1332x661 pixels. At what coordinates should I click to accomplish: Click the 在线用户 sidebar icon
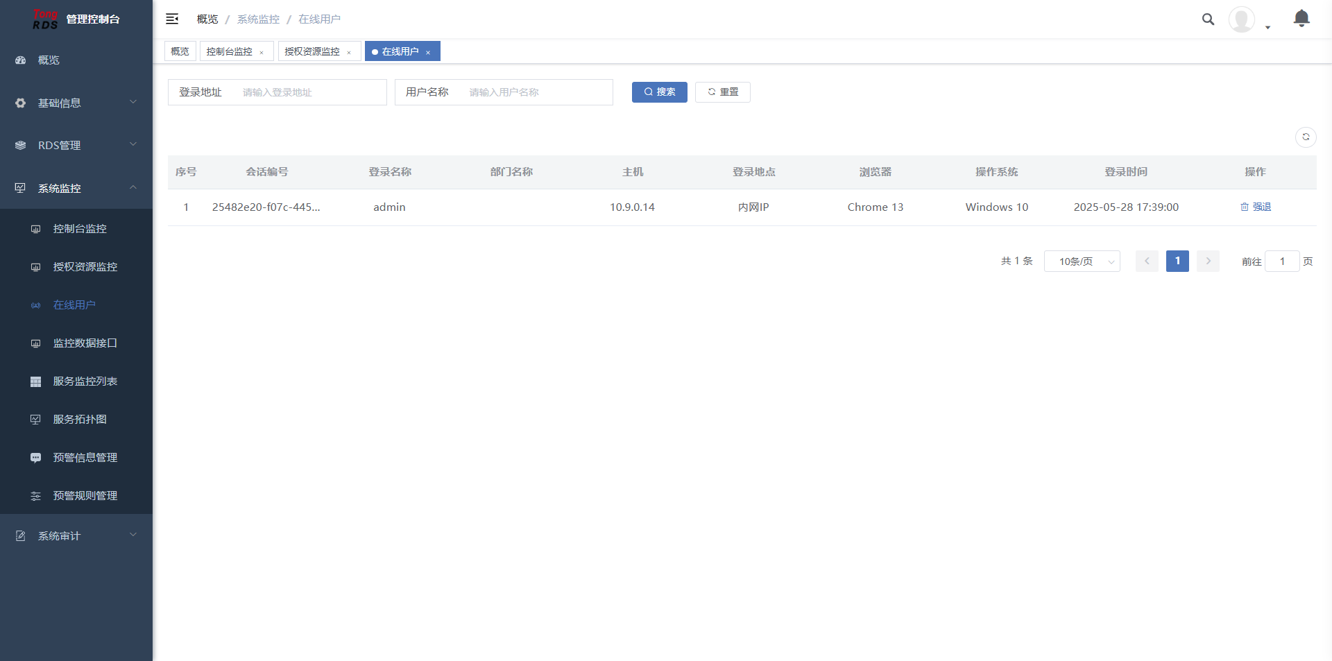click(36, 305)
